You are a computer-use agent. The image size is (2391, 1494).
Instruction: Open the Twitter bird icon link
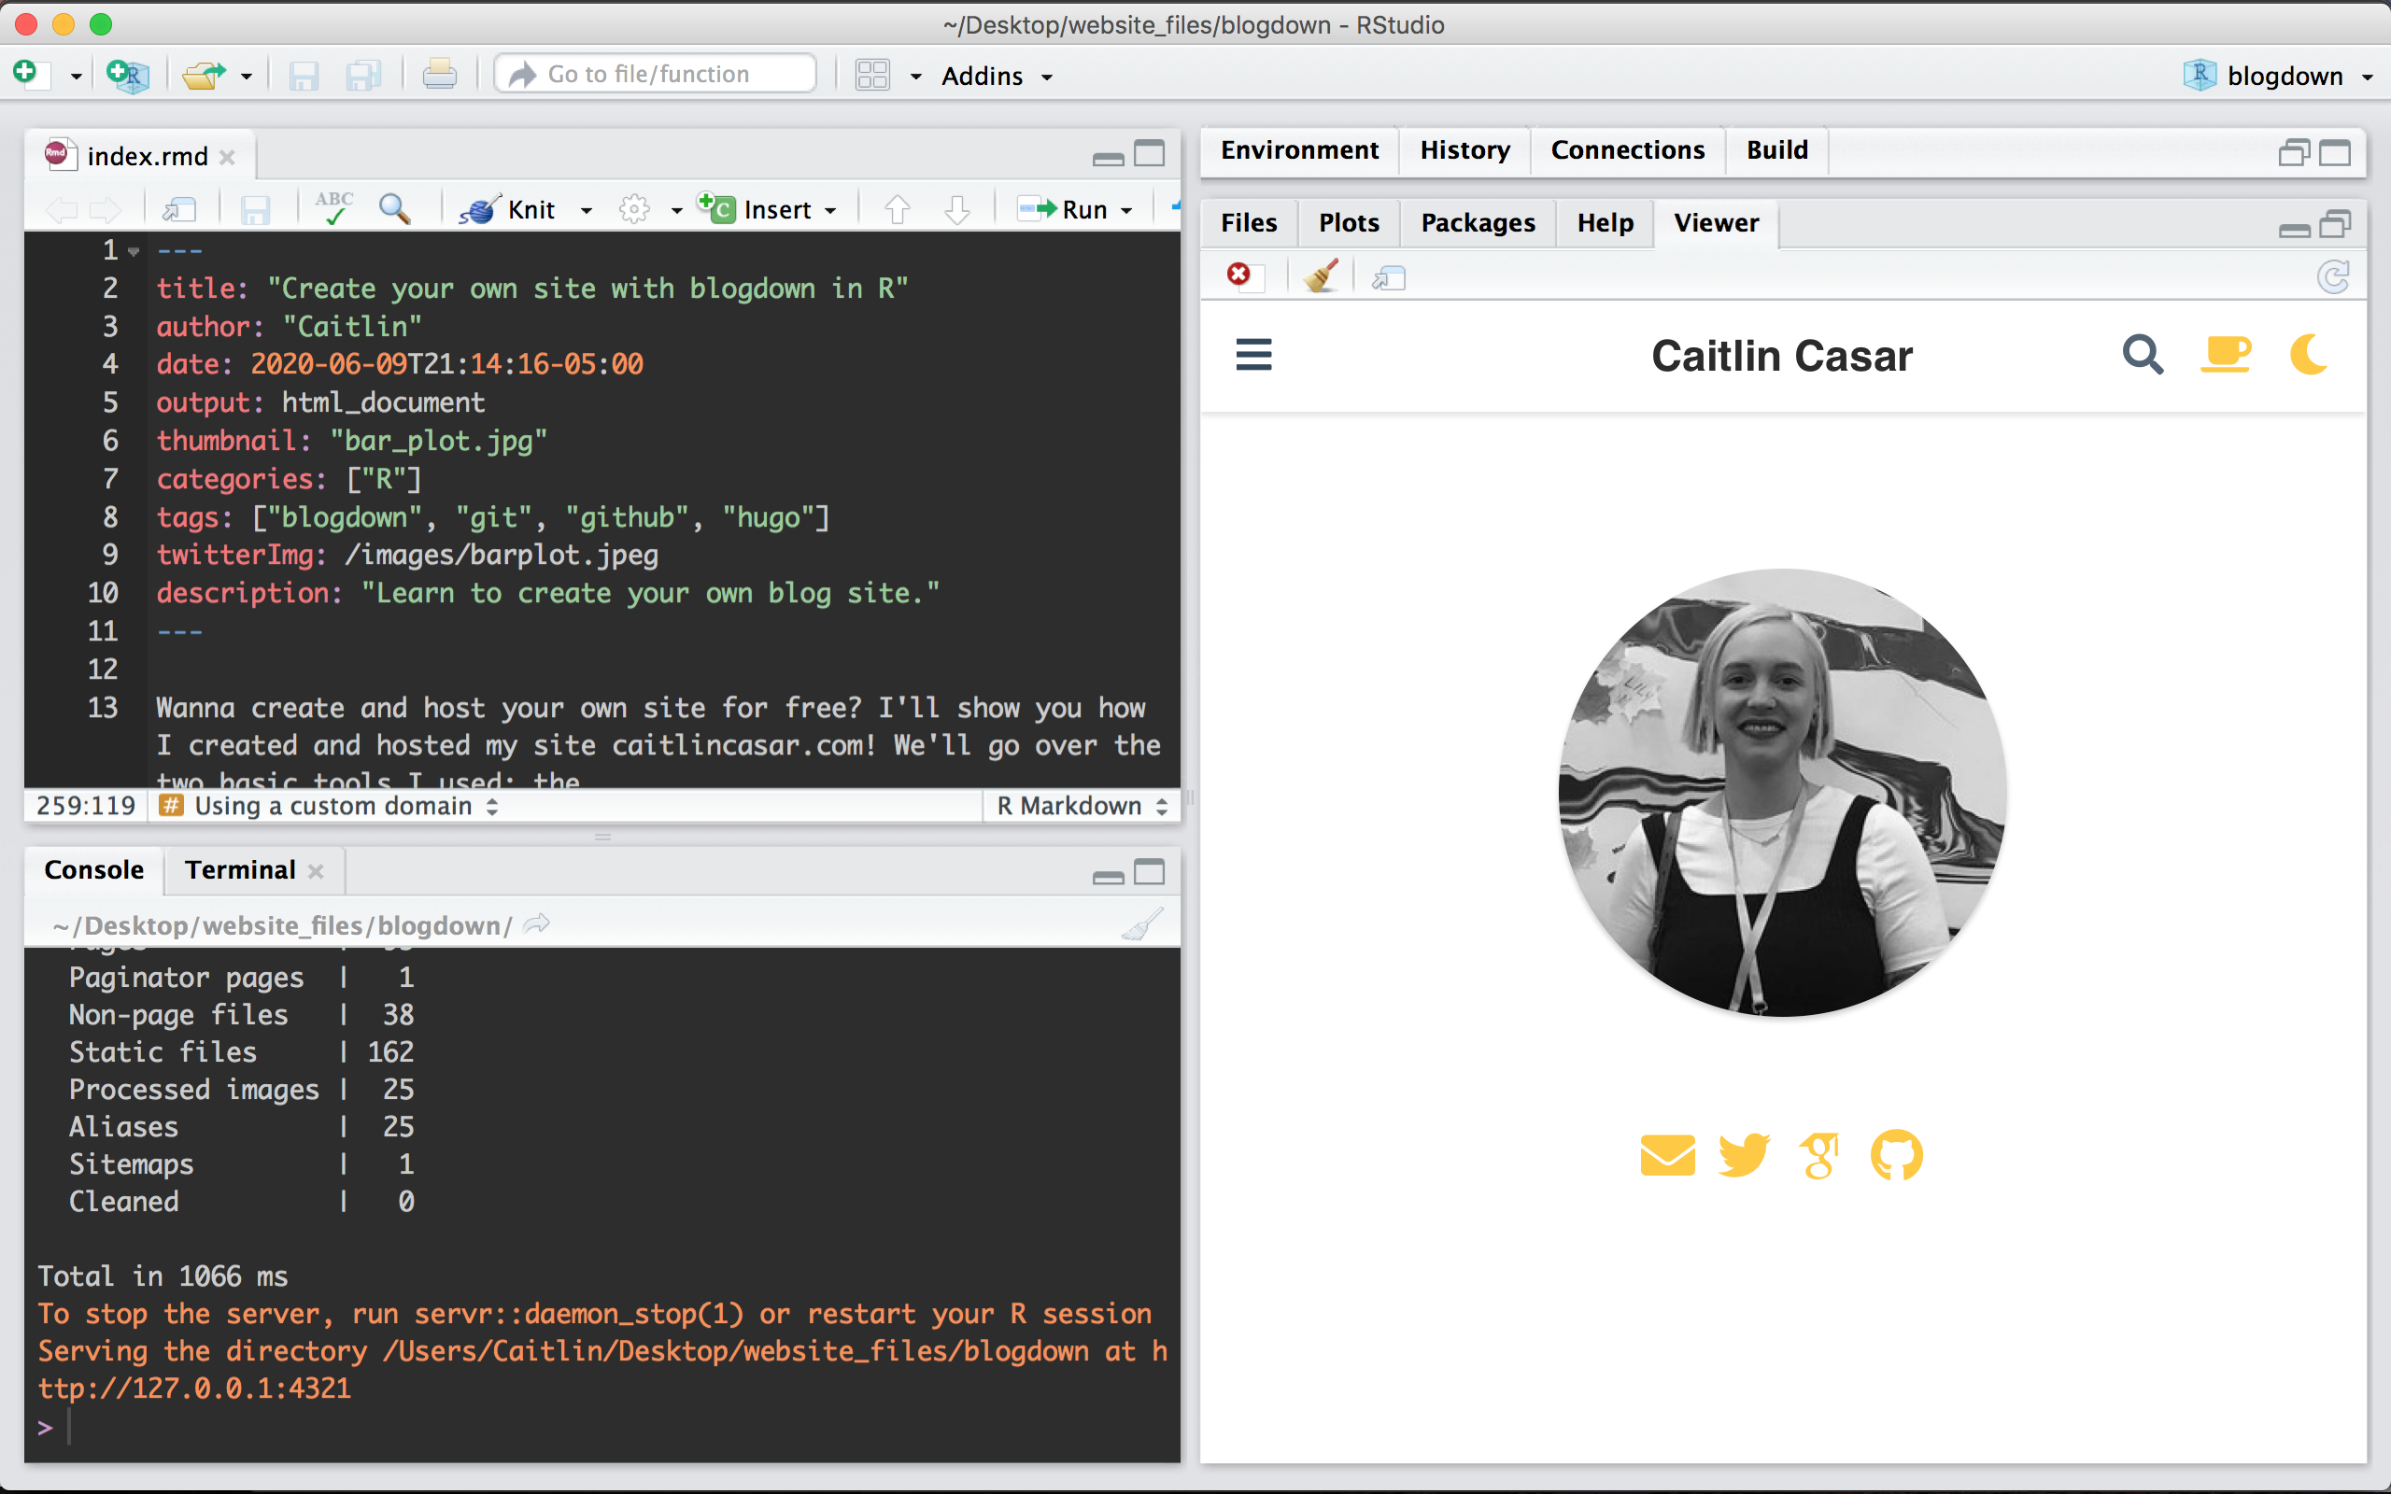1744,1154
